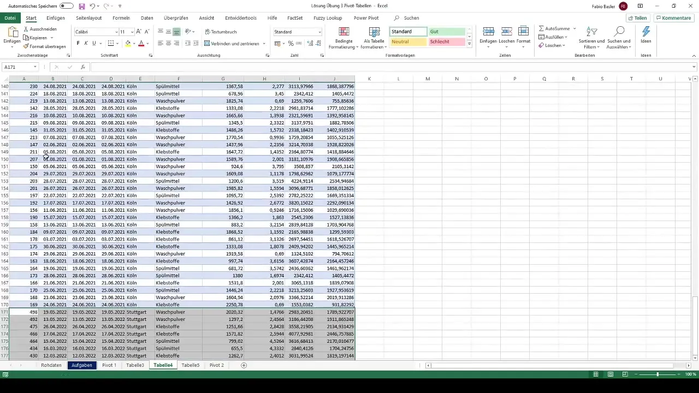The width and height of the screenshot is (699, 393).
Task: Add new sheet plus icon
Action: 244,365
